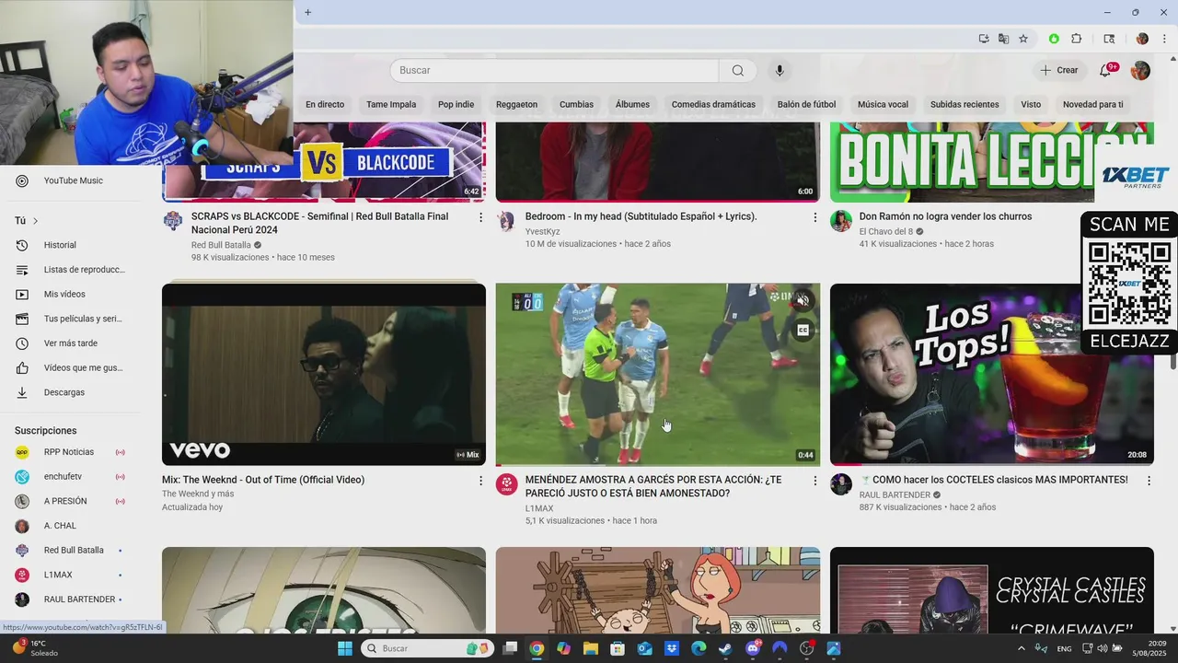Select the Subidas recientes filter chip
The height and width of the screenshot is (663, 1178).
tap(964, 105)
